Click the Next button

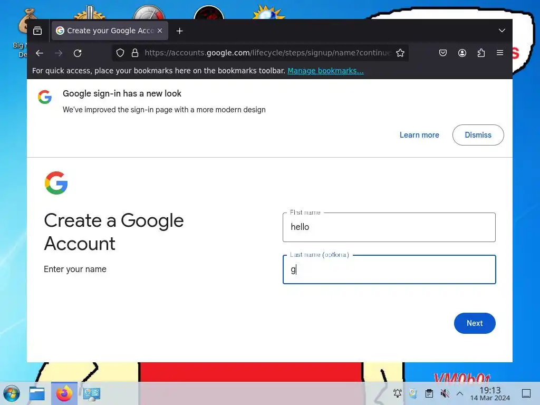[x=475, y=323]
